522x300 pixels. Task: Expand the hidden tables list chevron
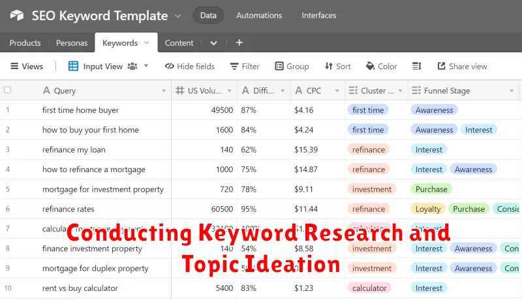(x=213, y=43)
